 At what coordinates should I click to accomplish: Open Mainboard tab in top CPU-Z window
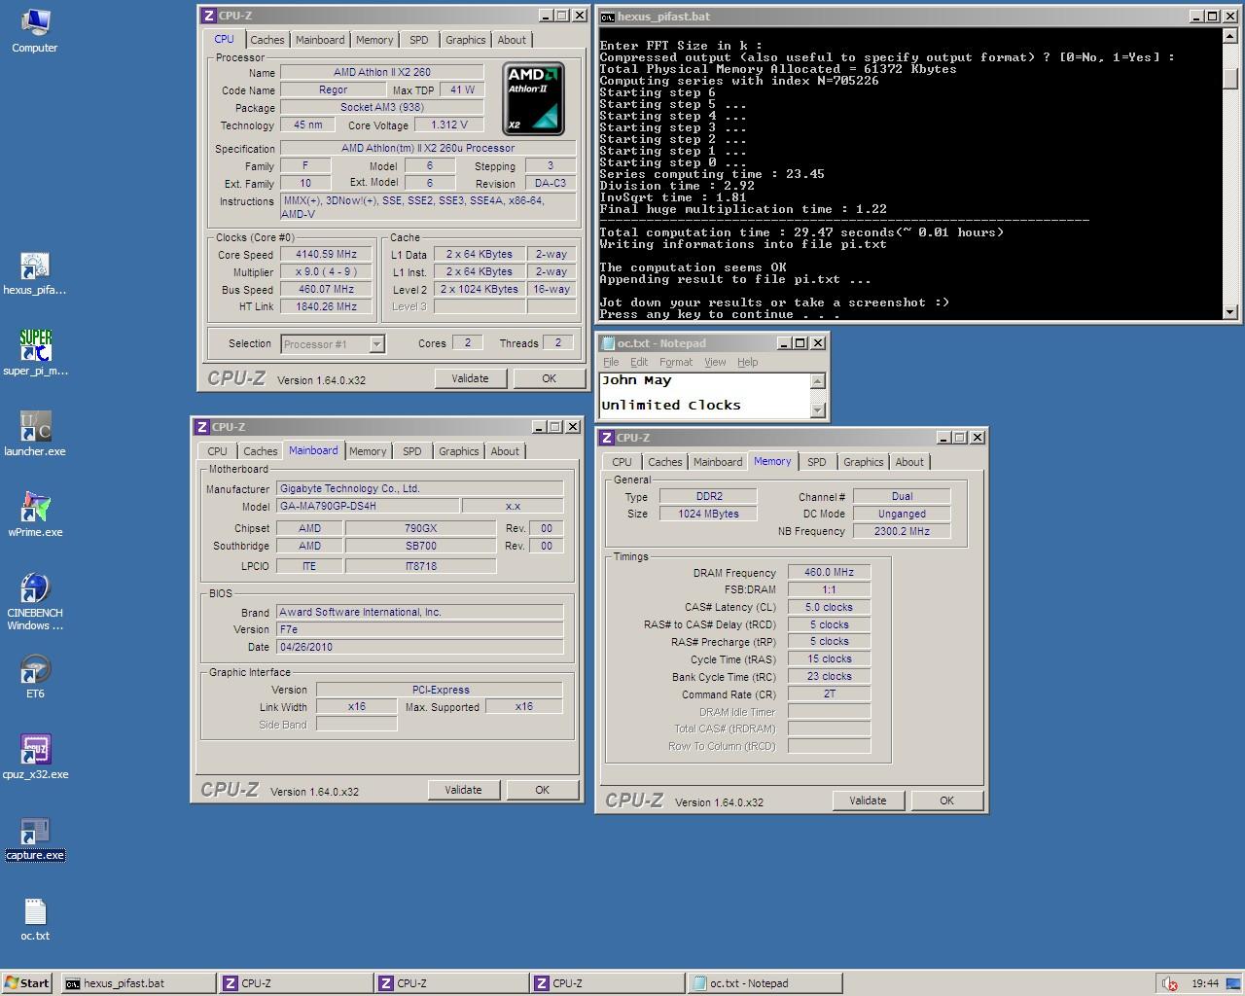coord(320,40)
